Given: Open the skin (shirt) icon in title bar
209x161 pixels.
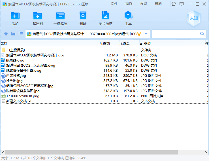Looking at the screenshot, I should [174, 4].
